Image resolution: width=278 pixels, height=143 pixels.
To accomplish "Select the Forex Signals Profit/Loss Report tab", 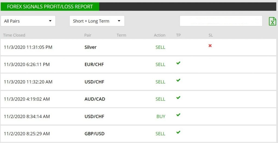I will click(x=50, y=6).
